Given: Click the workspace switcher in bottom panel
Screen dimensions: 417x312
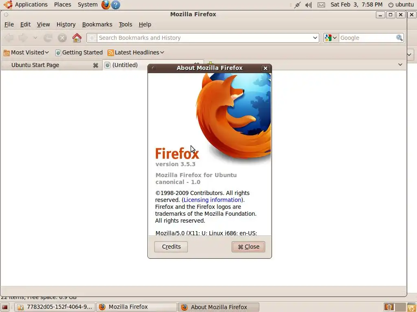Looking at the screenshot, I should click(x=395, y=307).
